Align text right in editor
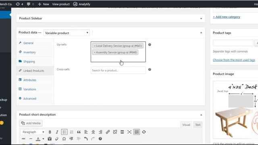 pos(100,132)
